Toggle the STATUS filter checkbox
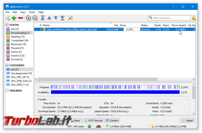The height and width of the screenshot is (133, 202). click(x=7, y=25)
